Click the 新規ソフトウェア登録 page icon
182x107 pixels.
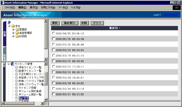pos(17,81)
